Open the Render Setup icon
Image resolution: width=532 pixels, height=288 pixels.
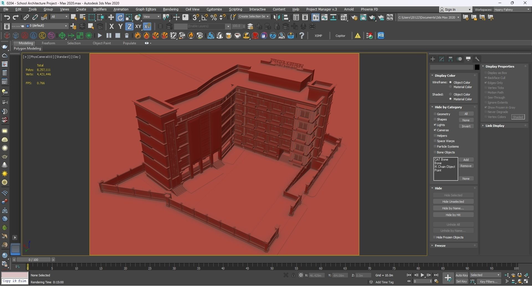coord(354,17)
